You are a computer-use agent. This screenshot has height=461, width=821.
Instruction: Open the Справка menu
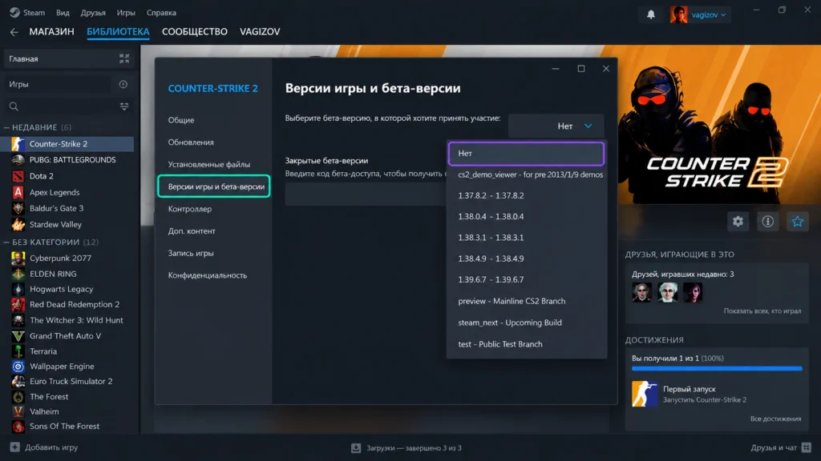click(x=161, y=13)
